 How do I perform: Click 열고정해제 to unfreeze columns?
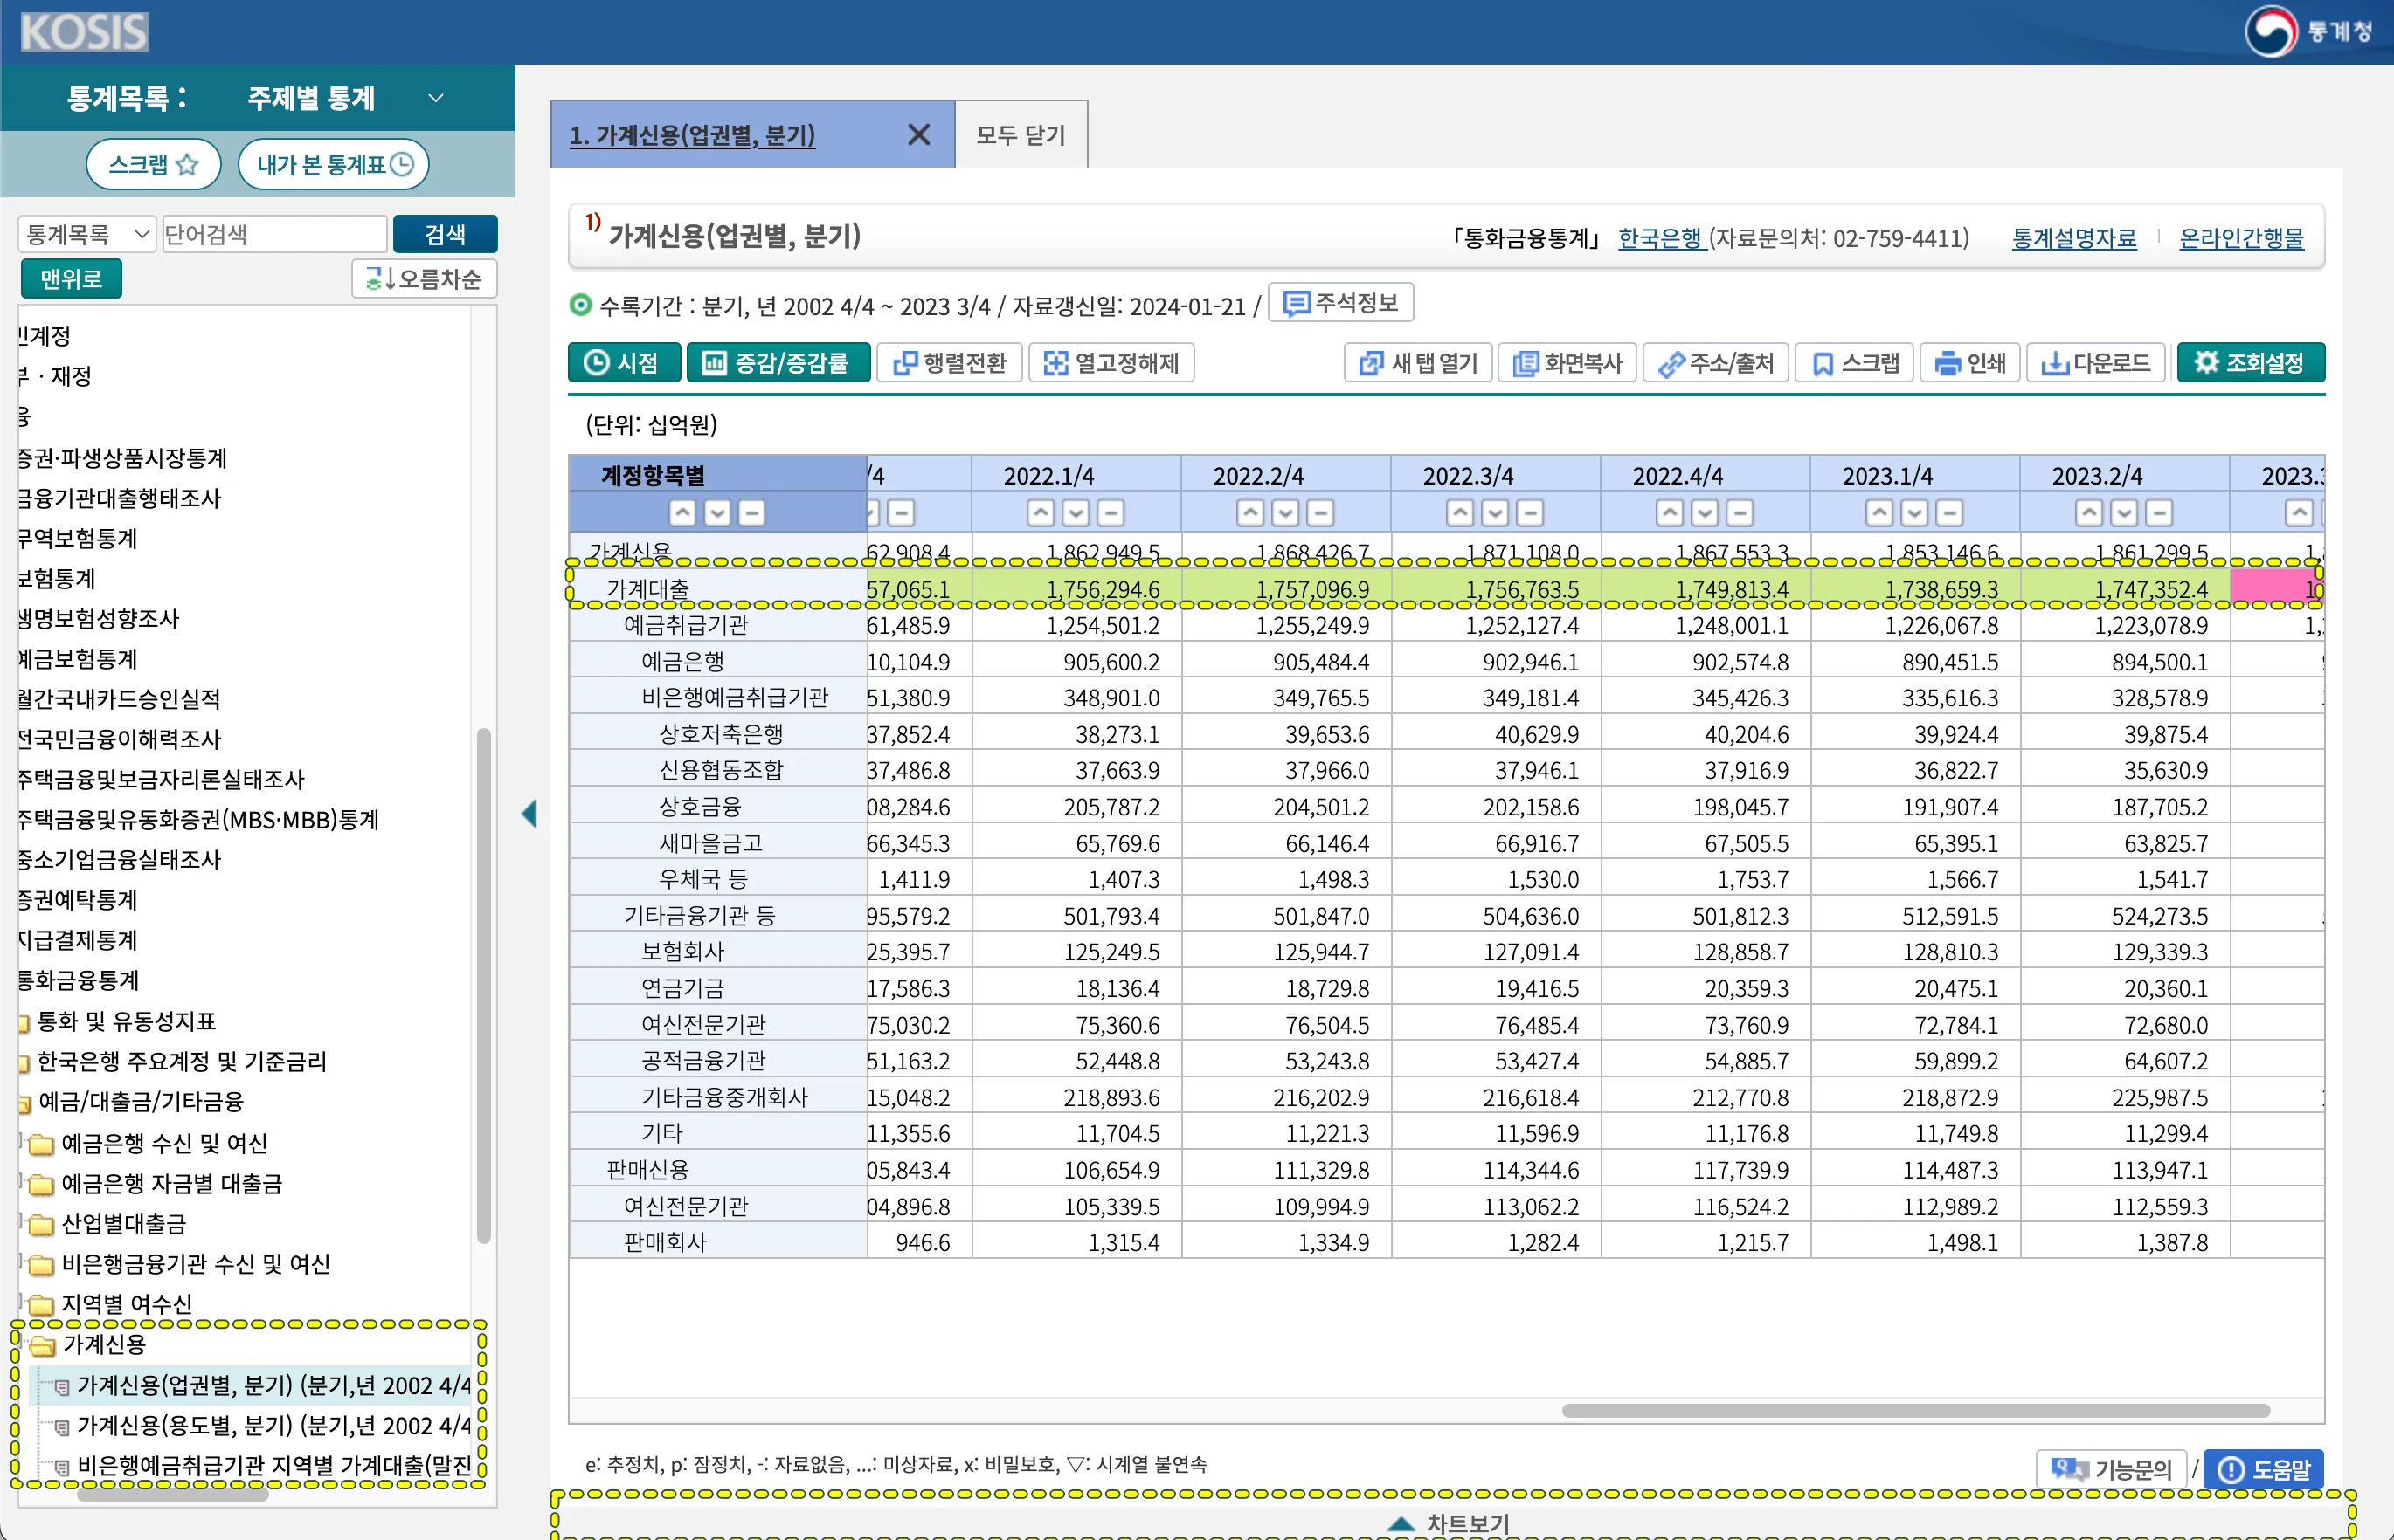(x=1111, y=362)
